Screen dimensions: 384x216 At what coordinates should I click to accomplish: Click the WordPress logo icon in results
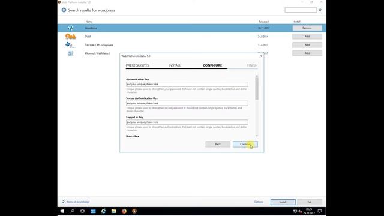[x=71, y=28]
